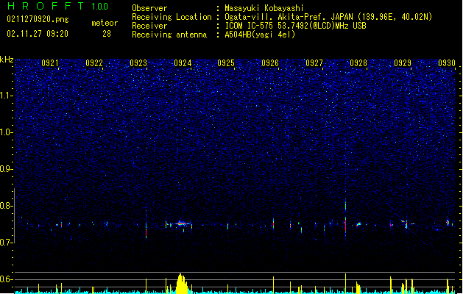This screenshot has height=294, width=463.
Task: Click the 'Observer' field label
Action: [x=149, y=8]
